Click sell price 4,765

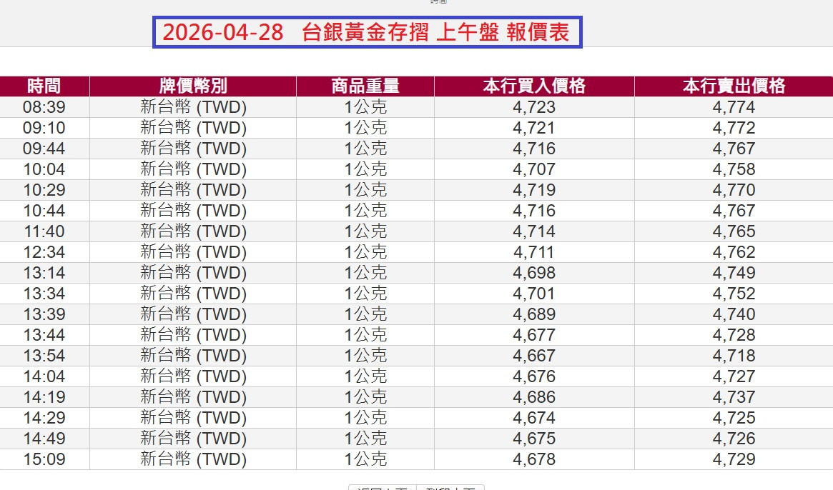point(734,231)
